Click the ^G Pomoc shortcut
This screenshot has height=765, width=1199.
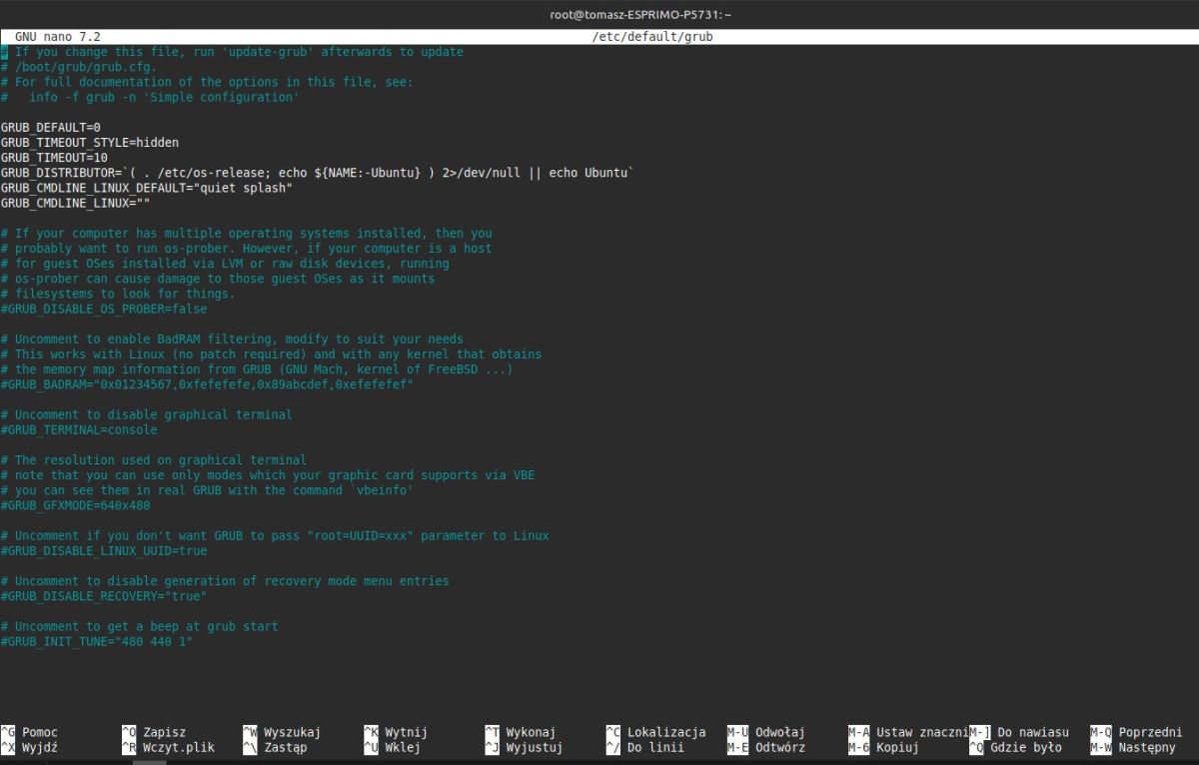[x=30, y=732]
